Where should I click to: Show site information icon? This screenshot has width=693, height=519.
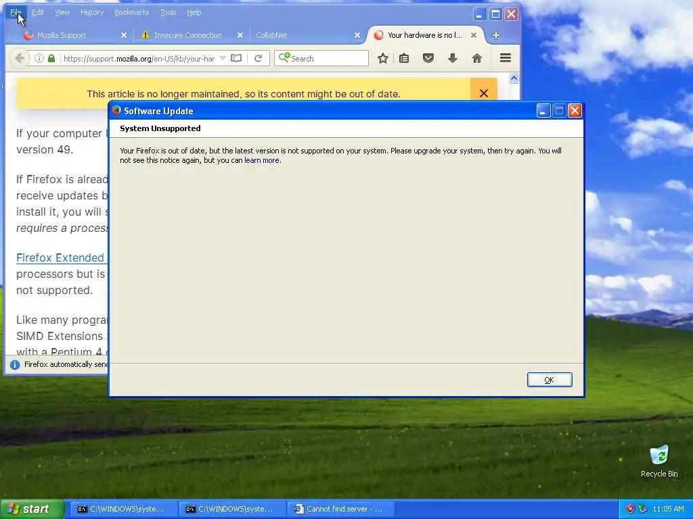pyautogui.click(x=39, y=58)
